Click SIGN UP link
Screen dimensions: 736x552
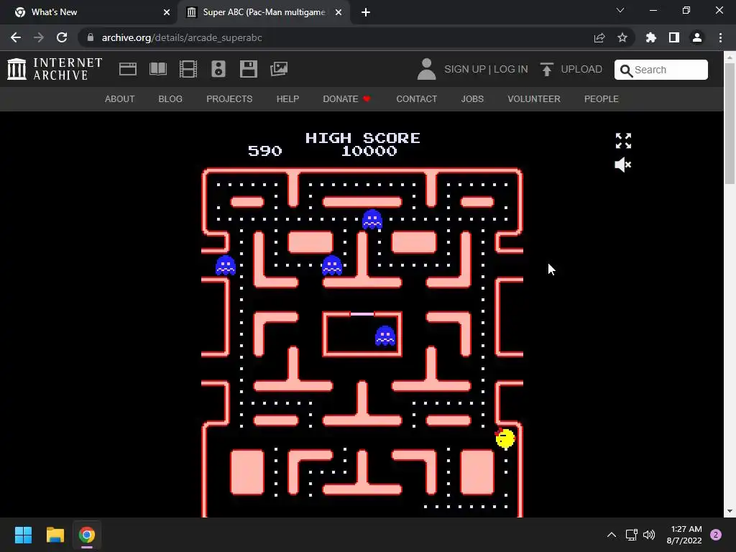click(465, 69)
